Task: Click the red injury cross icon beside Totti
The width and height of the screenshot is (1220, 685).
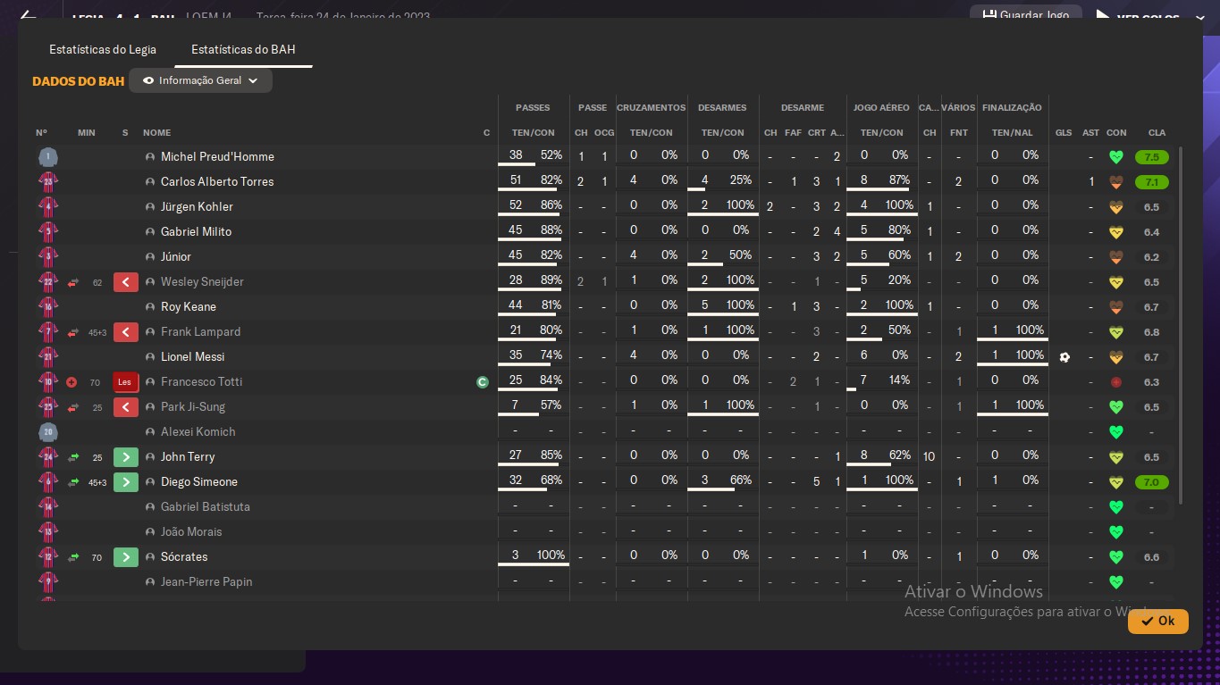Action: point(72,382)
